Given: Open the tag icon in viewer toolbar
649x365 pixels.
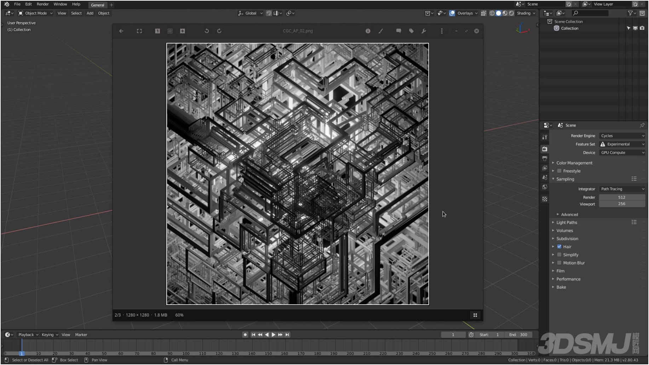Looking at the screenshot, I should coord(411,31).
